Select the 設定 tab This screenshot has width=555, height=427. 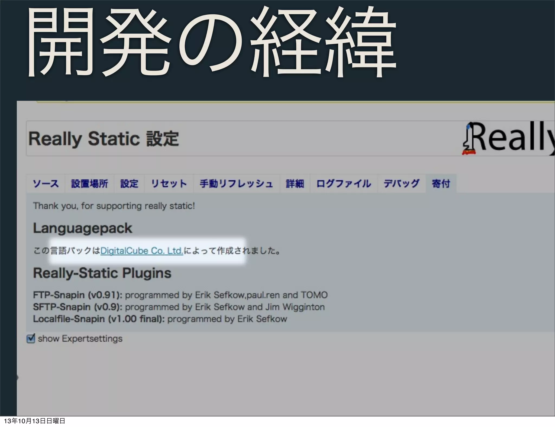129,184
